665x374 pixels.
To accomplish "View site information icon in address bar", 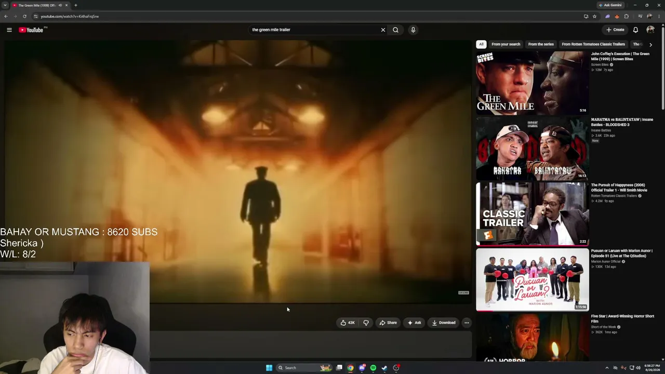I will pos(35,16).
